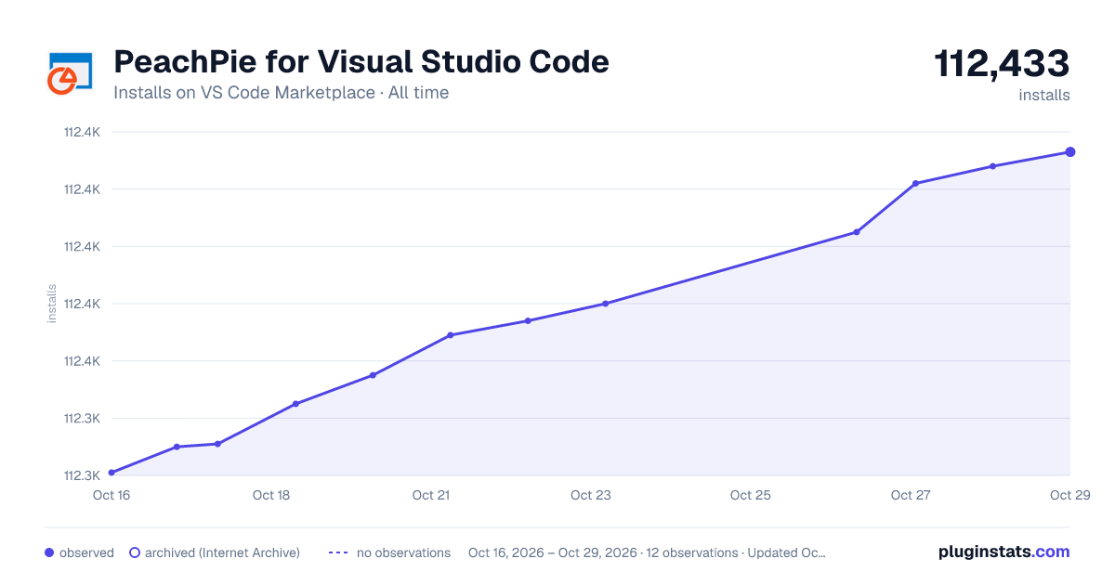Select the data point above Oct 18 label
Viewport: 1115px width, 585px height.
coord(295,404)
